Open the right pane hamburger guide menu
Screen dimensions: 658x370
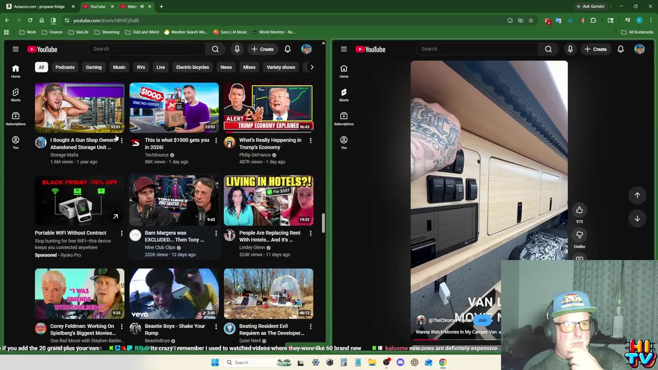click(344, 49)
